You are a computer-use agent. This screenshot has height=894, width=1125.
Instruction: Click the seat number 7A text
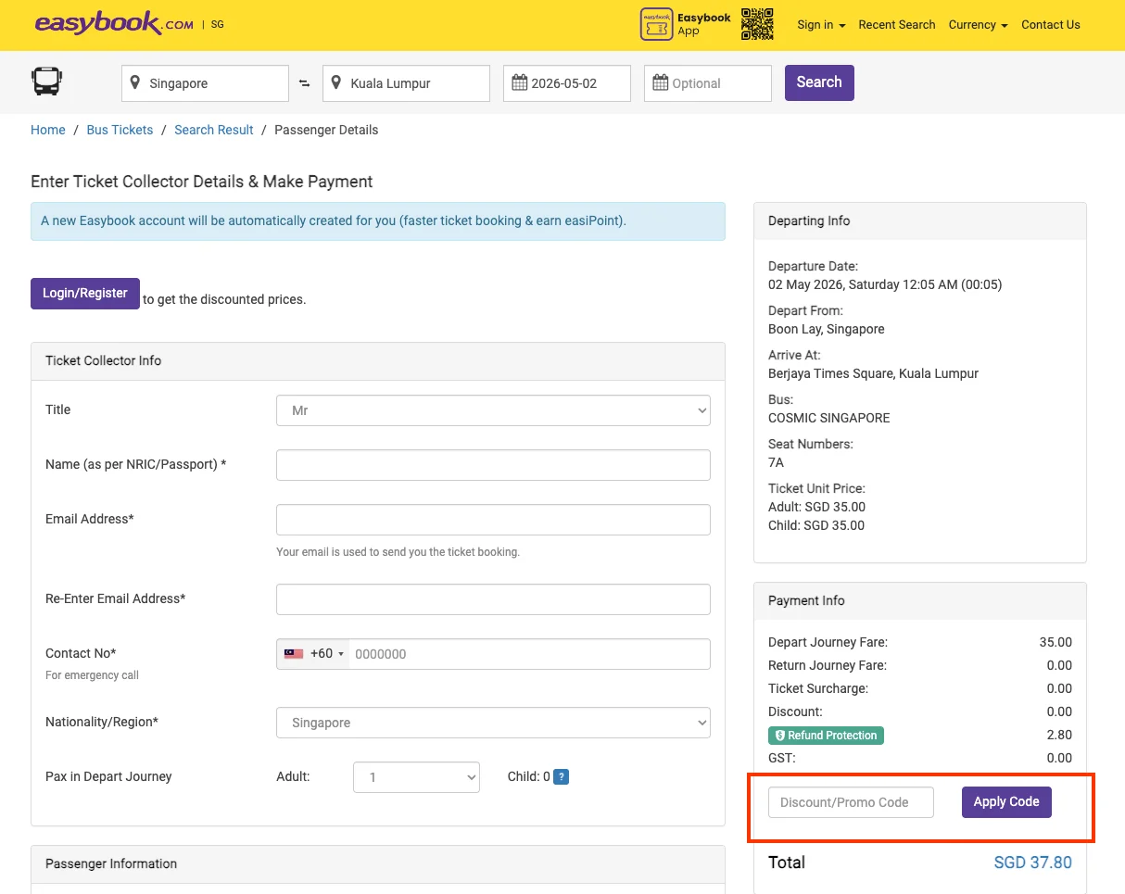[776, 462]
